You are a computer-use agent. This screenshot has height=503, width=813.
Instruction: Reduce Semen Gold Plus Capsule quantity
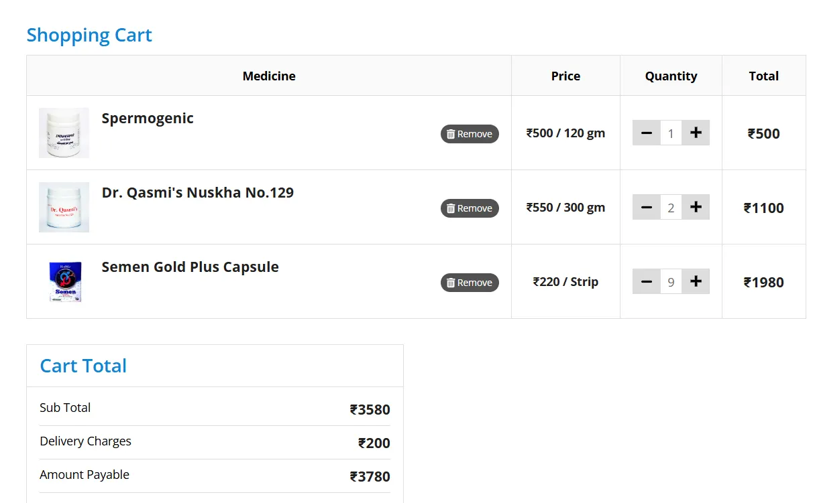(646, 282)
